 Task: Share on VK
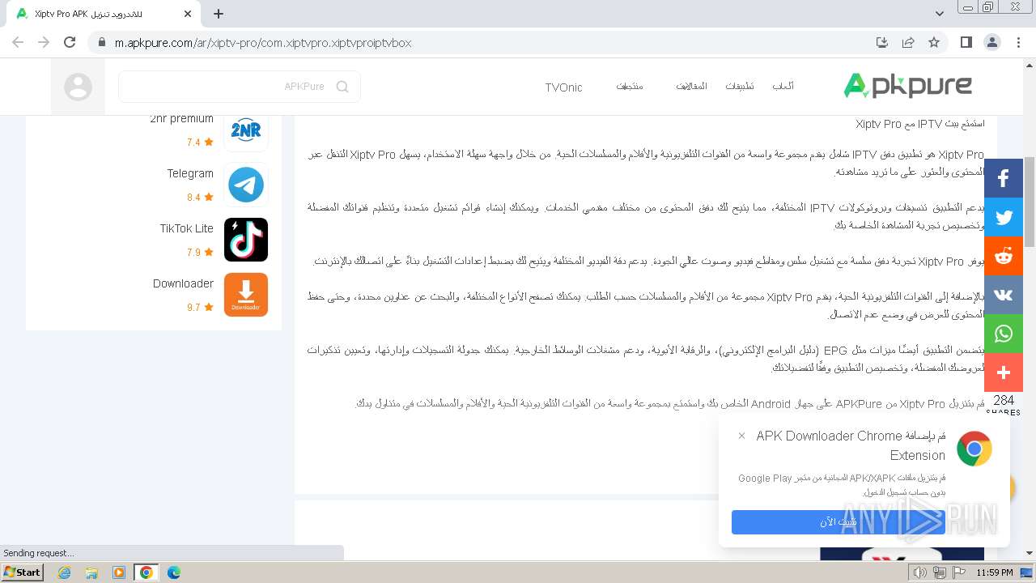click(x=1004, y=295)
